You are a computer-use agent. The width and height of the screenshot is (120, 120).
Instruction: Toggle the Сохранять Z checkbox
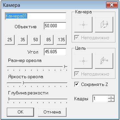(77, 84)
